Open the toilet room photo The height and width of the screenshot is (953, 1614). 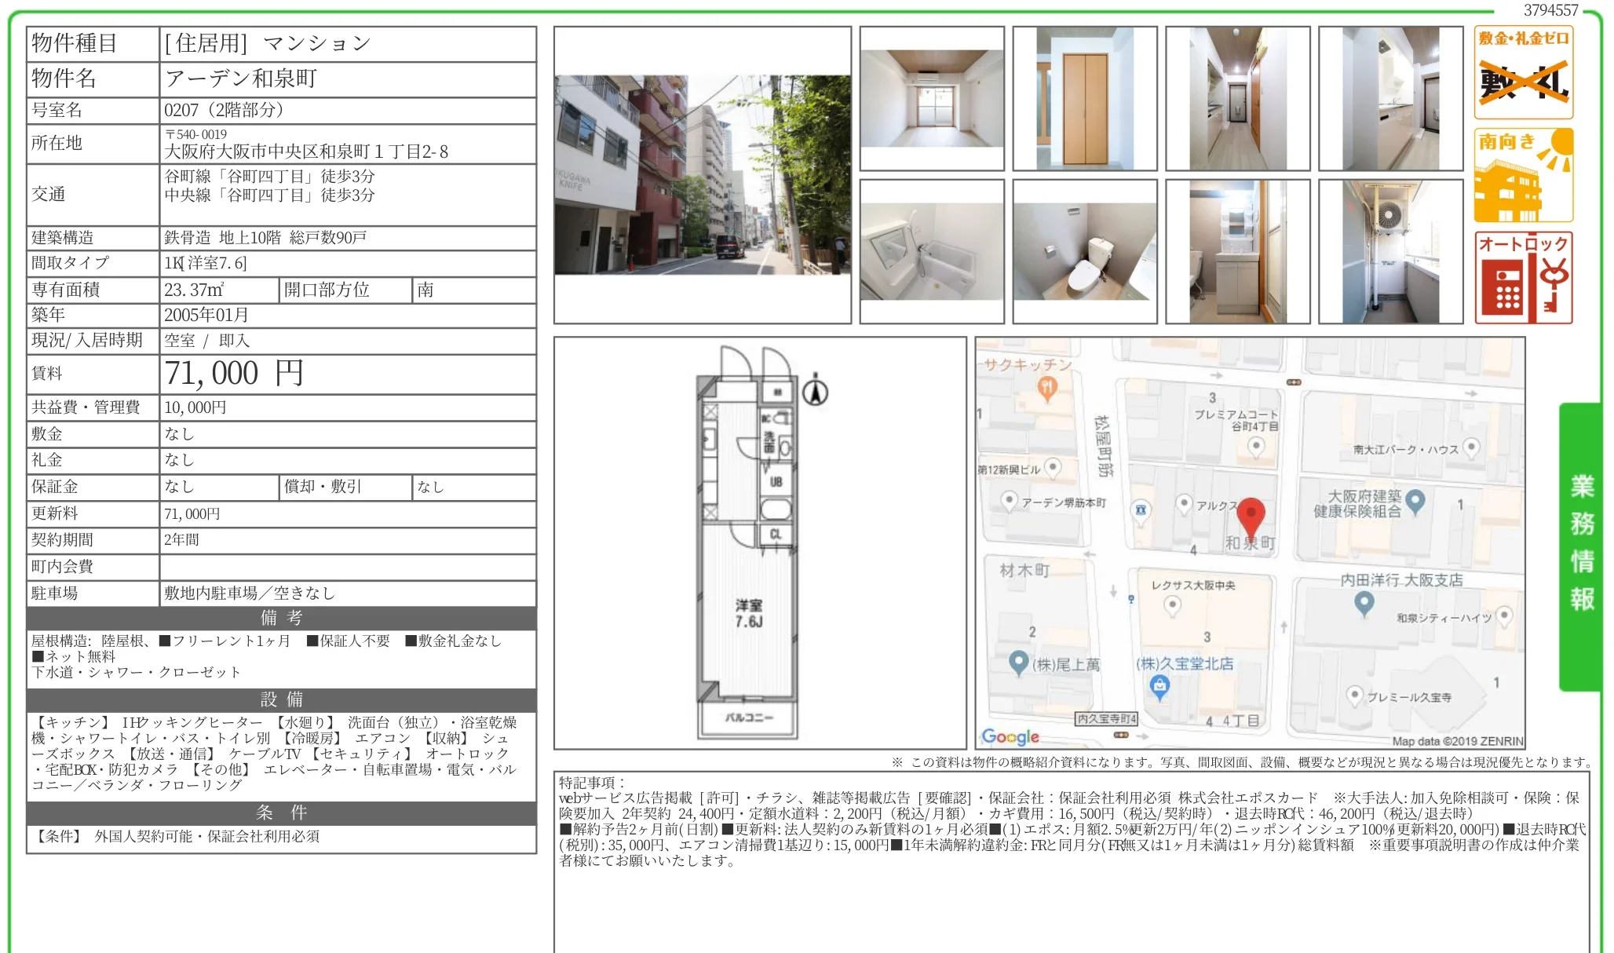point(1085,251)
